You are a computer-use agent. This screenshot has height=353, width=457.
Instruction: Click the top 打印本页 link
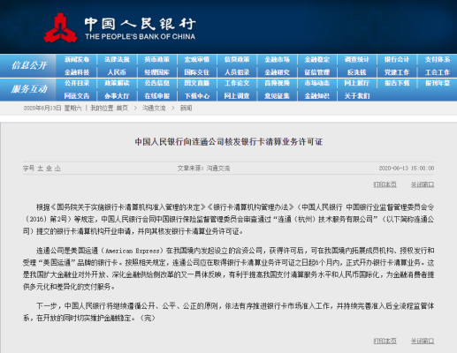[385, 184]
